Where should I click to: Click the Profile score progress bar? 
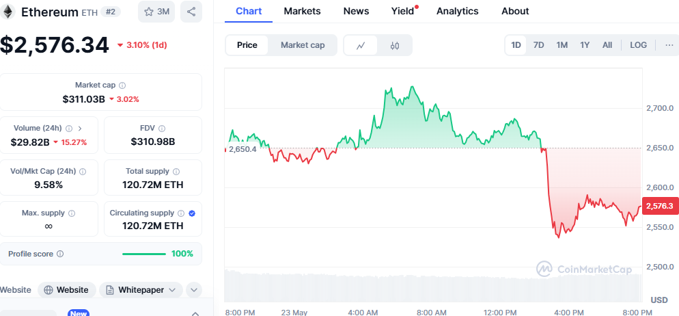[143, 254]
